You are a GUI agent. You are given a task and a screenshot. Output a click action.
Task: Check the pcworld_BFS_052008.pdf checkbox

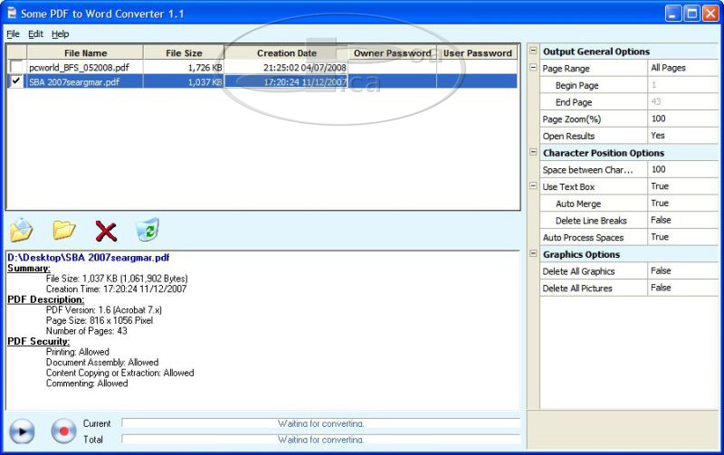coord(16,68)
